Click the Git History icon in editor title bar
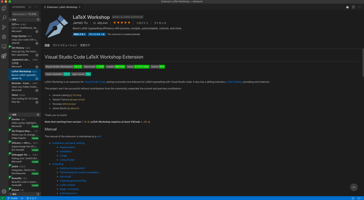The image size is (364, 200). 348,7
